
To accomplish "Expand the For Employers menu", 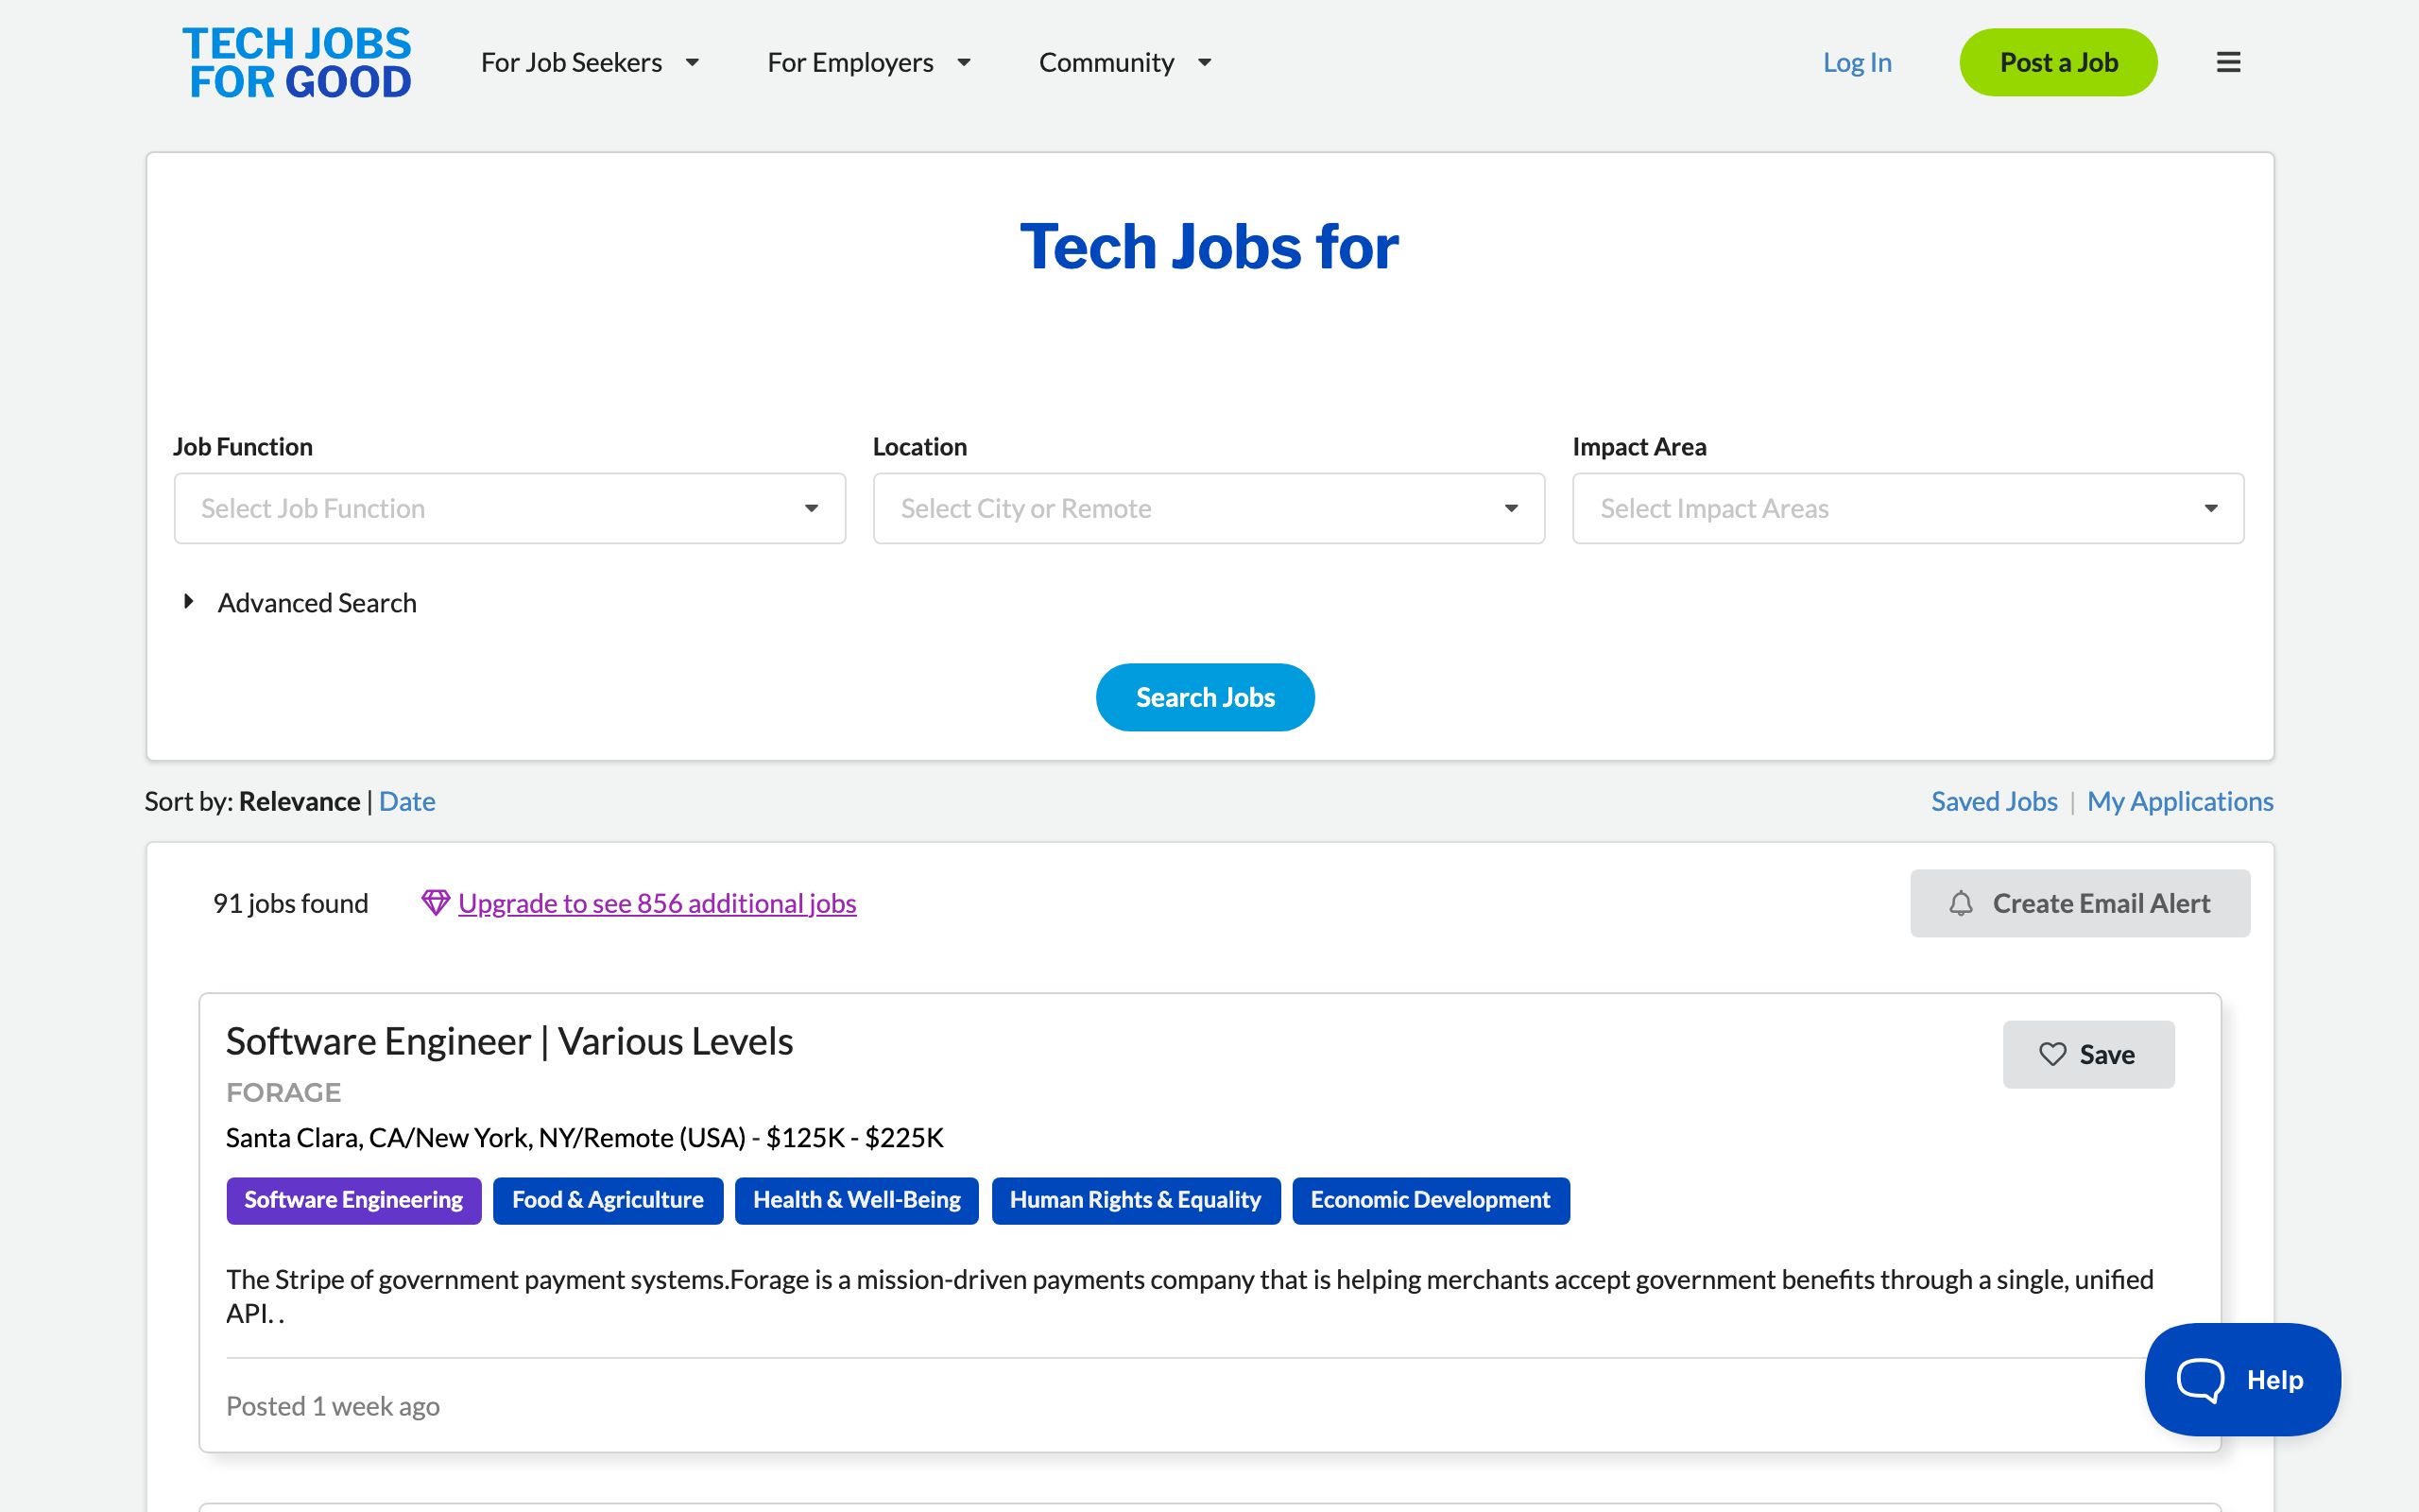I will [x=868, y=62].
